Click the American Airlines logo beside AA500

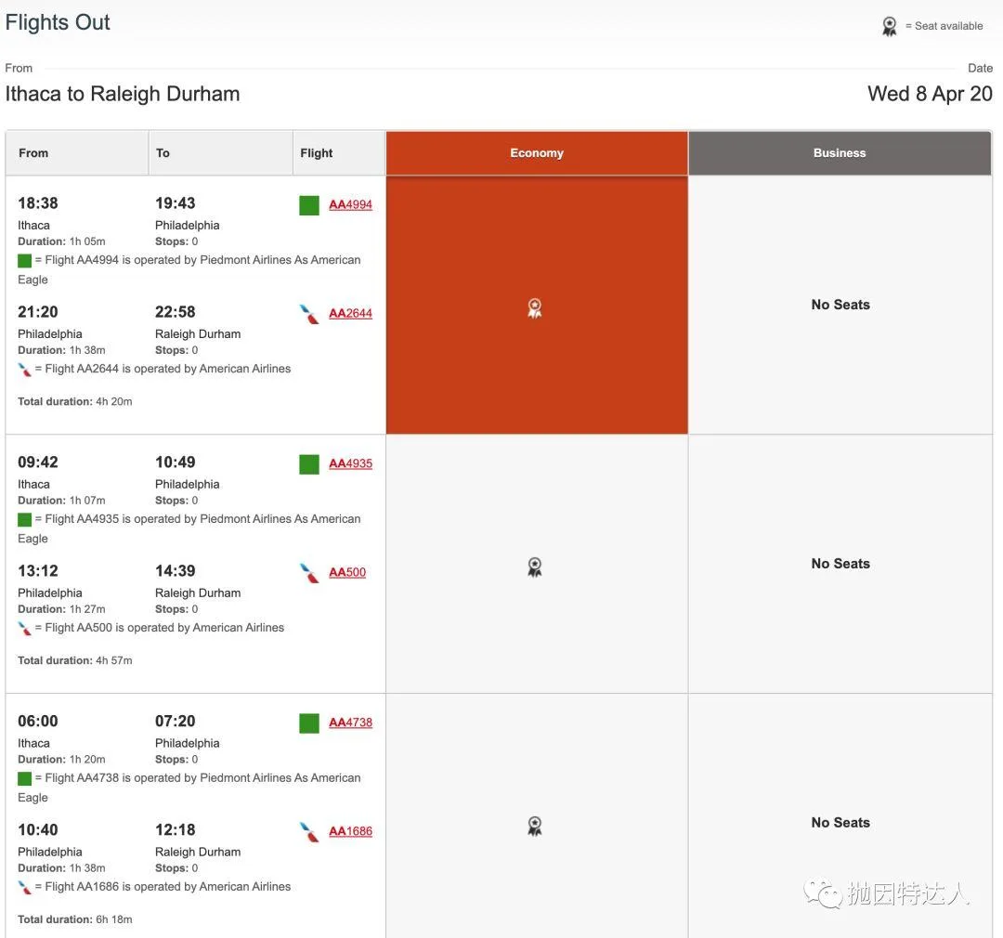pyautogui.click(x=309, y=573)
